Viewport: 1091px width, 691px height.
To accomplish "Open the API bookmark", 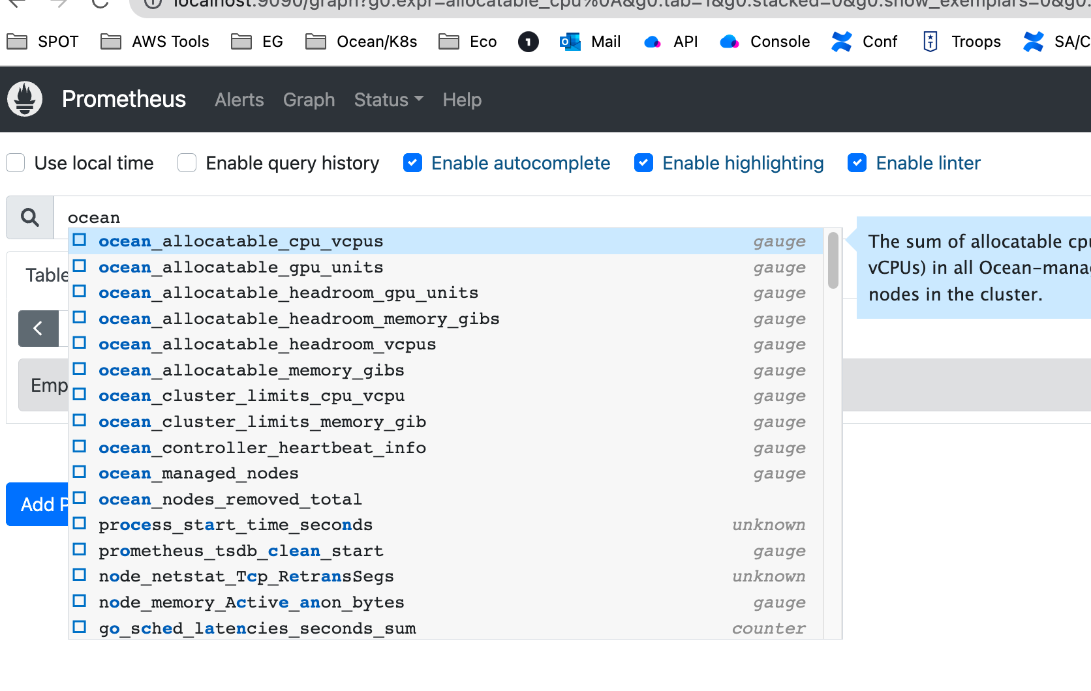I will pyautogui.click(x=670, y=42).
